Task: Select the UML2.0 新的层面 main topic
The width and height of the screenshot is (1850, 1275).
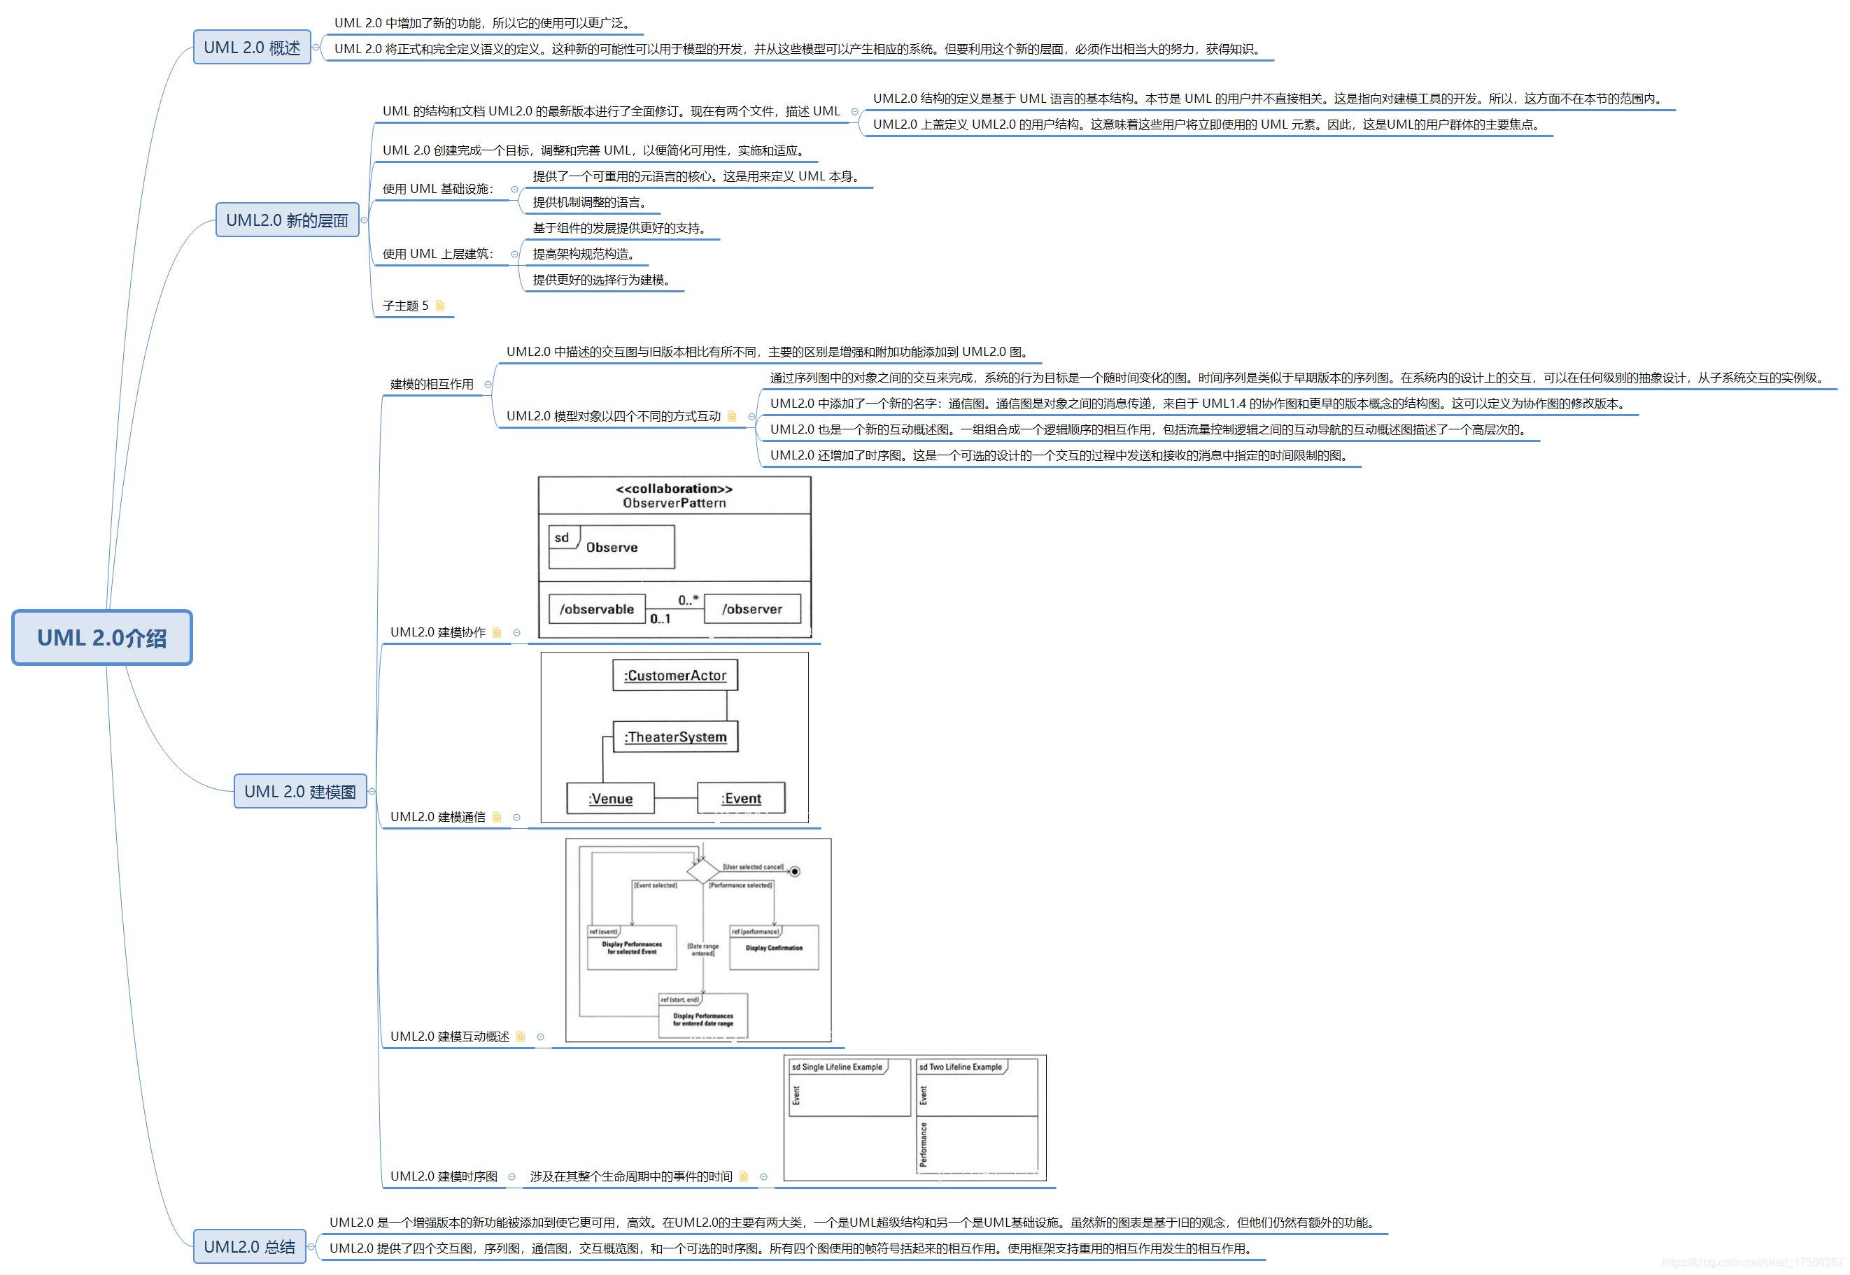Action: [287, 220]
